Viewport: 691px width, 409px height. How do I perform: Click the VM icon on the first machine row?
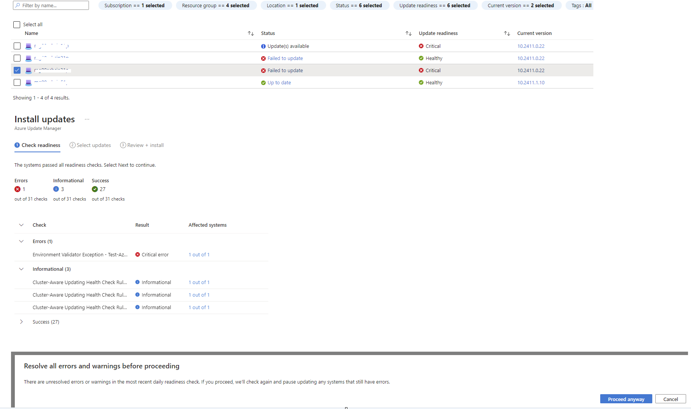point(28,46)
